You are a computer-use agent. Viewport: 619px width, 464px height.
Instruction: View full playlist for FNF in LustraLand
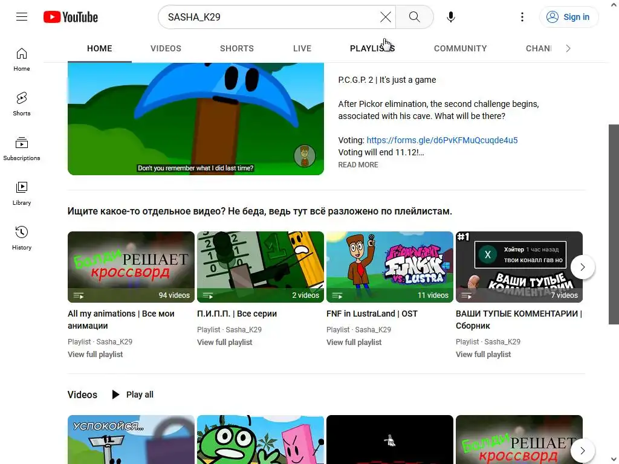pos(354,343)
